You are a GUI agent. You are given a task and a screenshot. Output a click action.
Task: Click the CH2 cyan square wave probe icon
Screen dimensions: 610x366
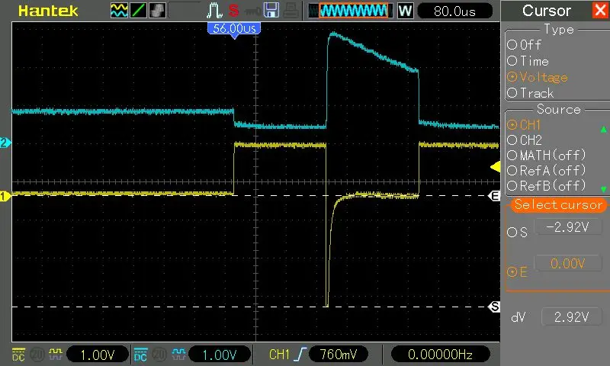point(178,354)
